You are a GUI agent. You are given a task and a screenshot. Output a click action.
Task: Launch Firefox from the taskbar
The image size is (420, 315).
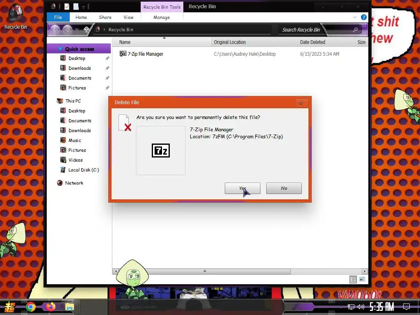pyautogui.click(x=50, y=307)
